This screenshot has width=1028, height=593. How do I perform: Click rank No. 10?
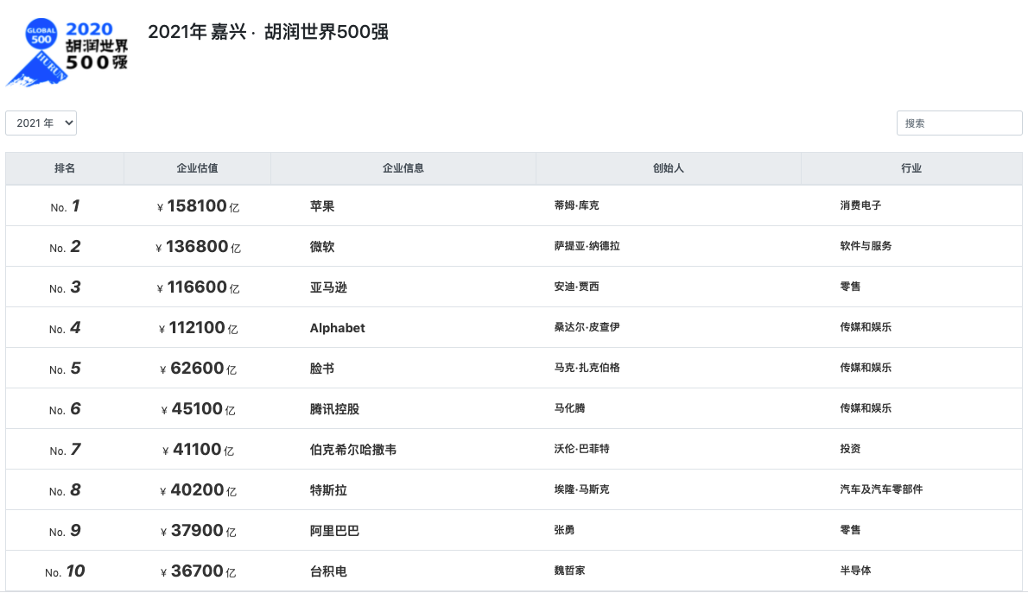click(65, 572)
